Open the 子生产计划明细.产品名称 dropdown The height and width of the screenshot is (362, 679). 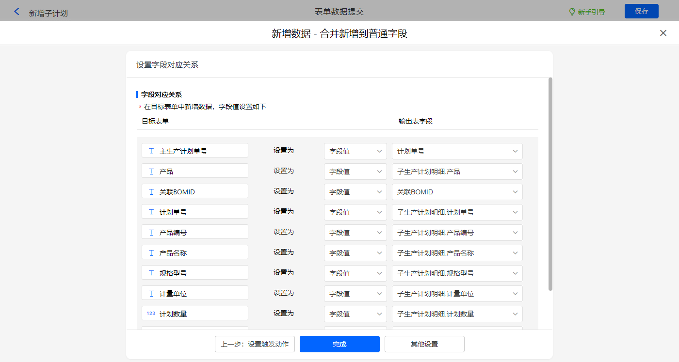[457, 253]
